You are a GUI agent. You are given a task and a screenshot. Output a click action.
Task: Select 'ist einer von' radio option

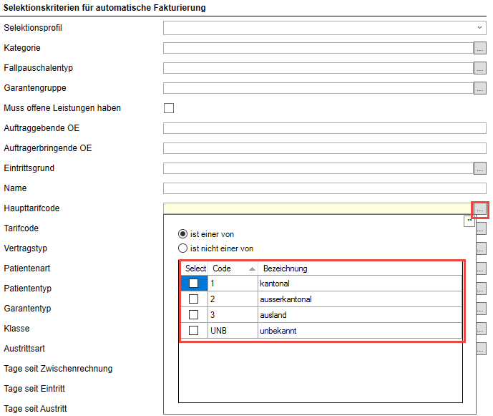pyautogui.click(x=183, y=234)
